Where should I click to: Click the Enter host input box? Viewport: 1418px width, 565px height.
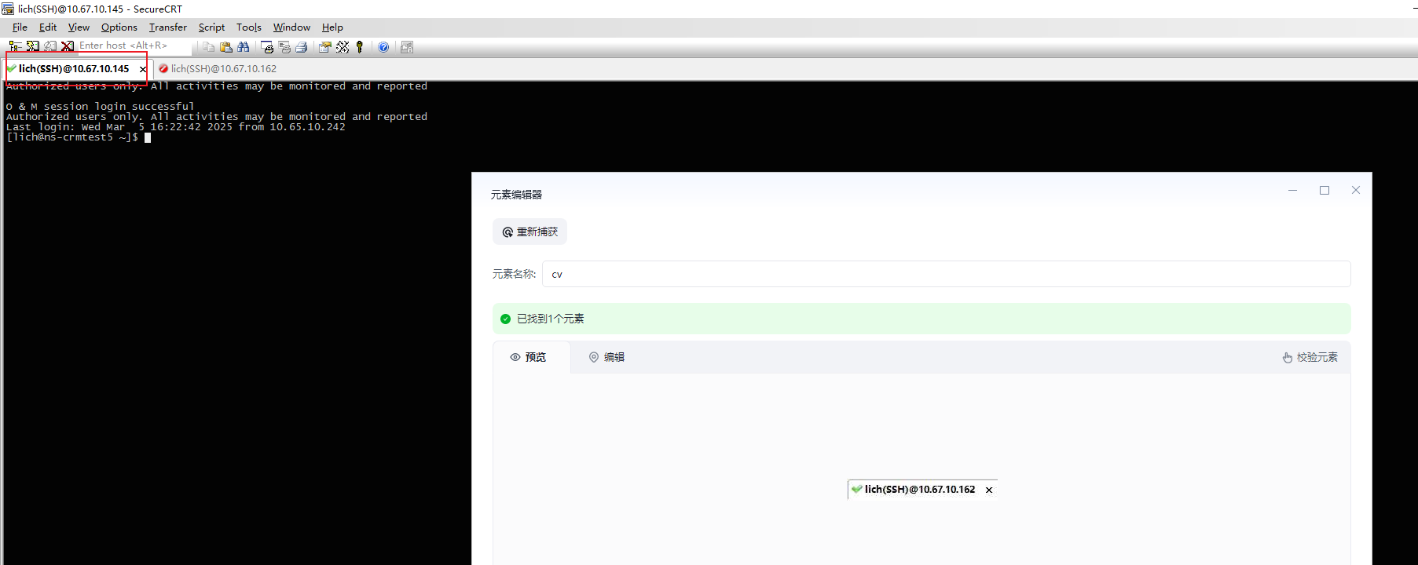(134, 46)
